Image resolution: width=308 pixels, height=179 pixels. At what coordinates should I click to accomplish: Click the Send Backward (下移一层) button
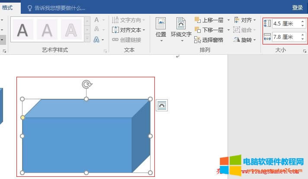pyautogui.click(x=212, y=30)
